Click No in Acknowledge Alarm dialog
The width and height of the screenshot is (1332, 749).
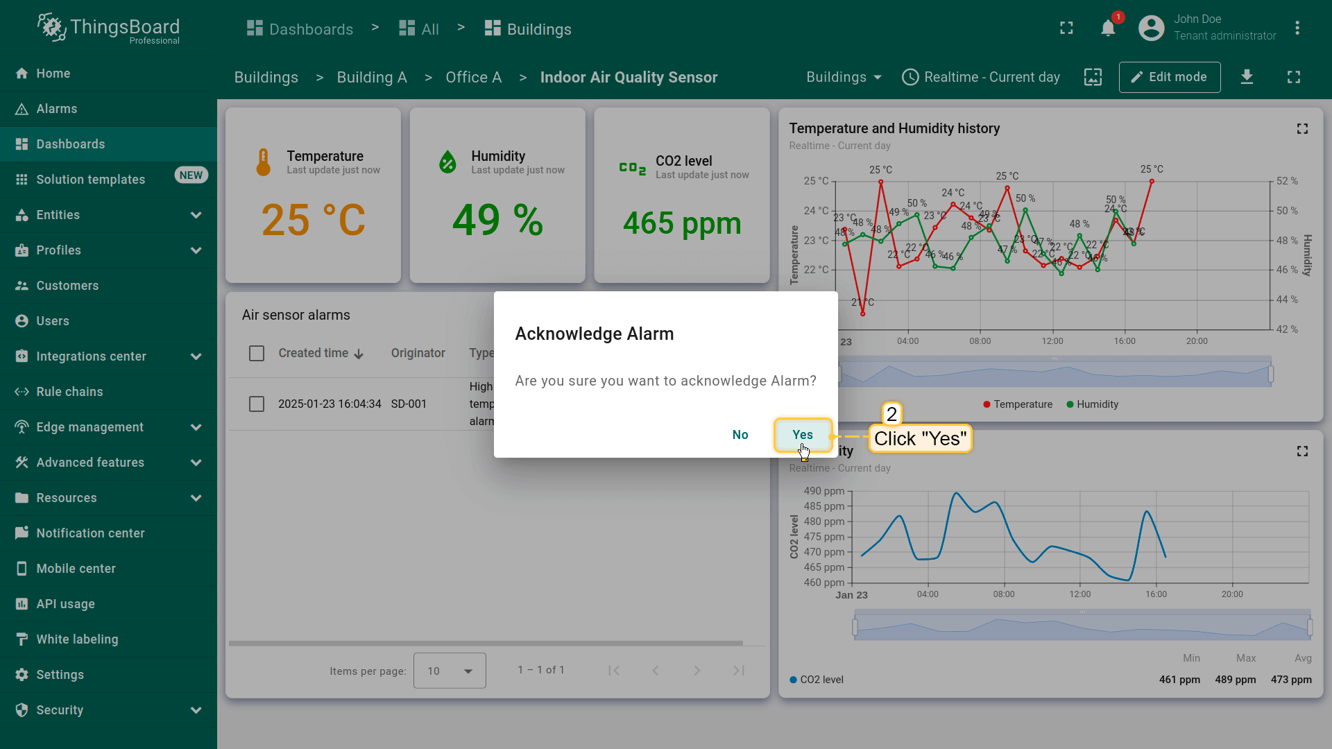[740, 435]
